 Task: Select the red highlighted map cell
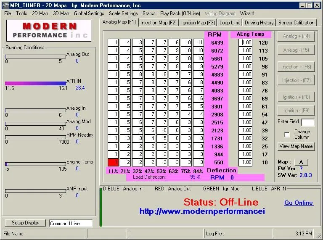[113, 162]
